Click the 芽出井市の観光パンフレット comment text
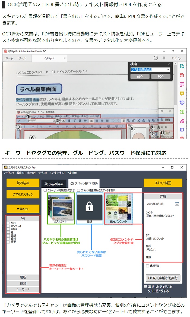190x317 pixels. [160, 216]
